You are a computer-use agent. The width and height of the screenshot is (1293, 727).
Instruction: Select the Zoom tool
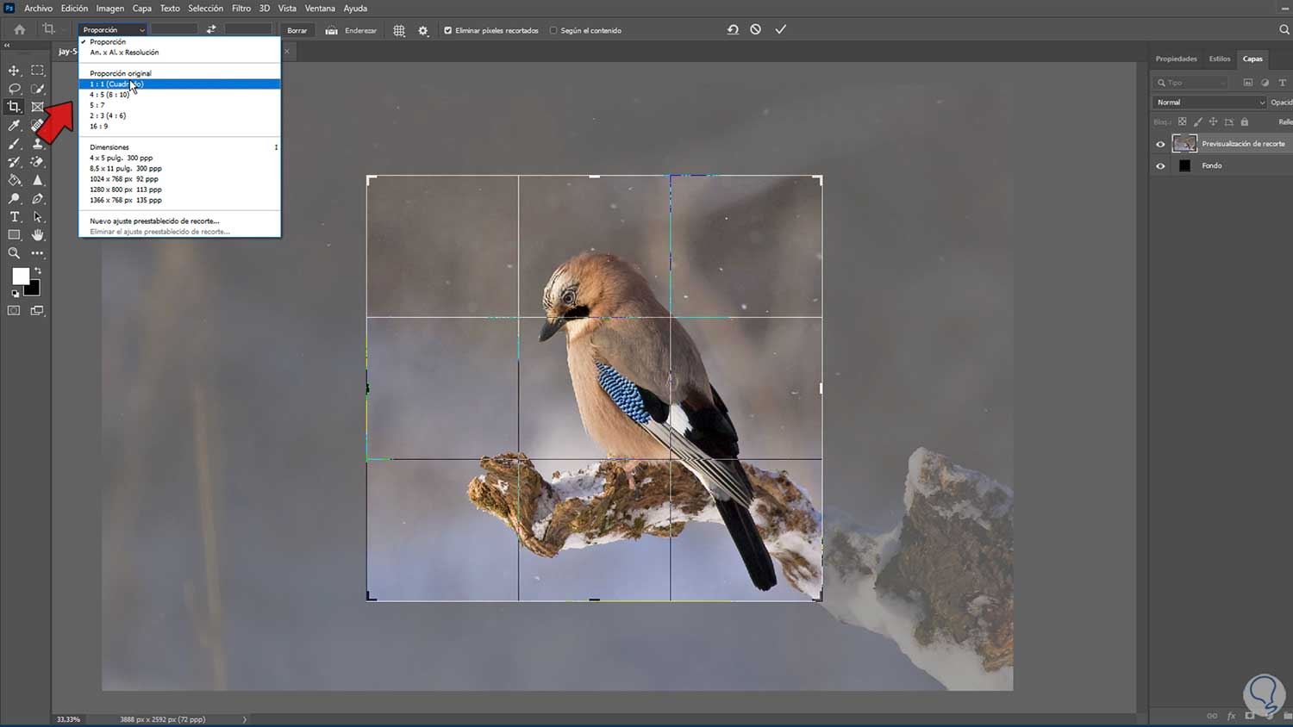tap(14, 253)
